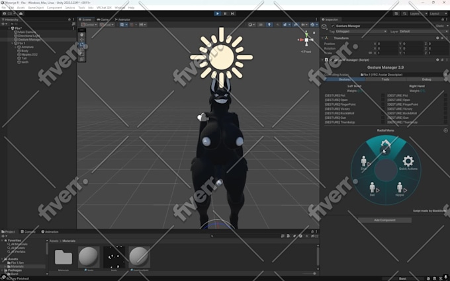
Task: Open the Center pivot mode dropdown
Action: tap(89, 24)
